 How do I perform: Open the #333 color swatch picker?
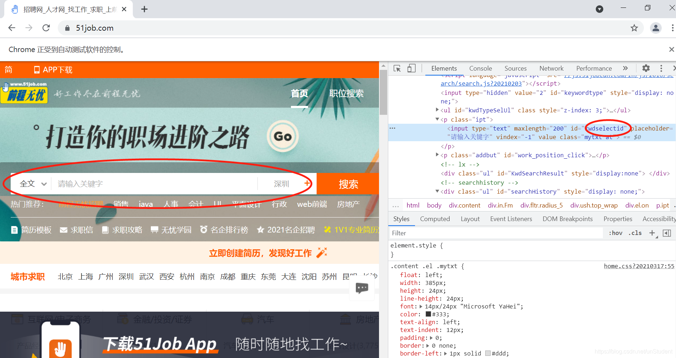(x=428, y=314)
